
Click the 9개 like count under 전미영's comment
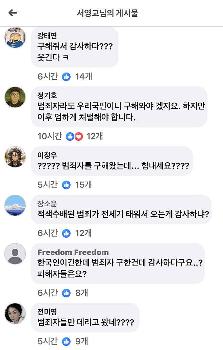82,341
